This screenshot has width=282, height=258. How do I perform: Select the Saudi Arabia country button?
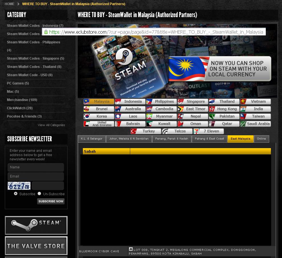pyautogui.click(x=256, y=124)
